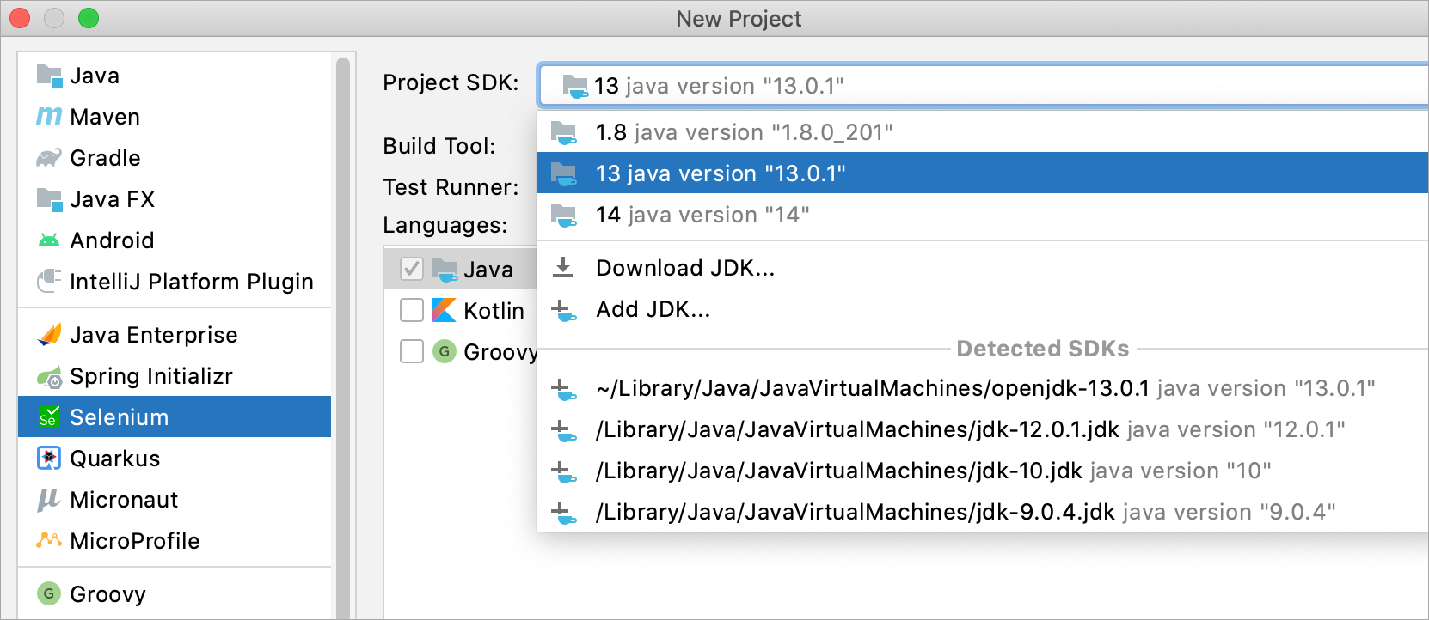Enable the Kotlin language checkbox
Image resolution: width=1429 pixels, height=620 pixels.
click(x=412, y=310)
